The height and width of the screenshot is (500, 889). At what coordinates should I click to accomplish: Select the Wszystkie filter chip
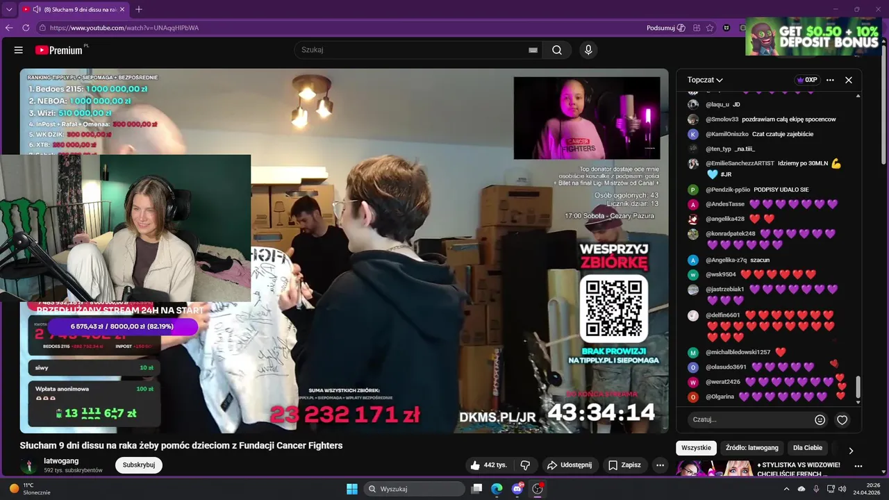(696, 448)
